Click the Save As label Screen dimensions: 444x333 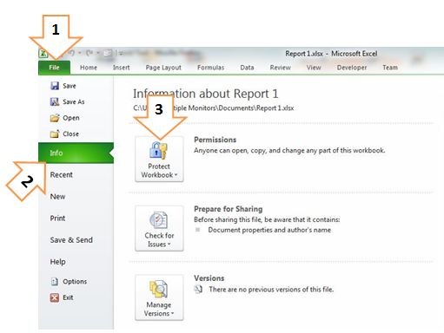click(74, 101)
